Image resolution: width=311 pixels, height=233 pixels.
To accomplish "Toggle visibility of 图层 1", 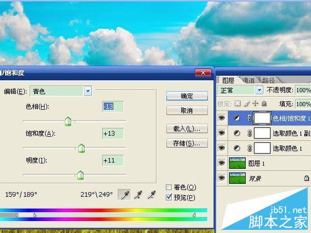I will 221,163.
